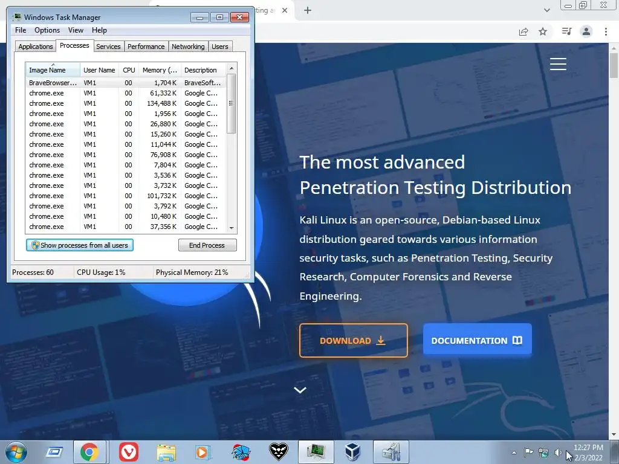
Task: Sort by Memory column header
Action: 160,70
